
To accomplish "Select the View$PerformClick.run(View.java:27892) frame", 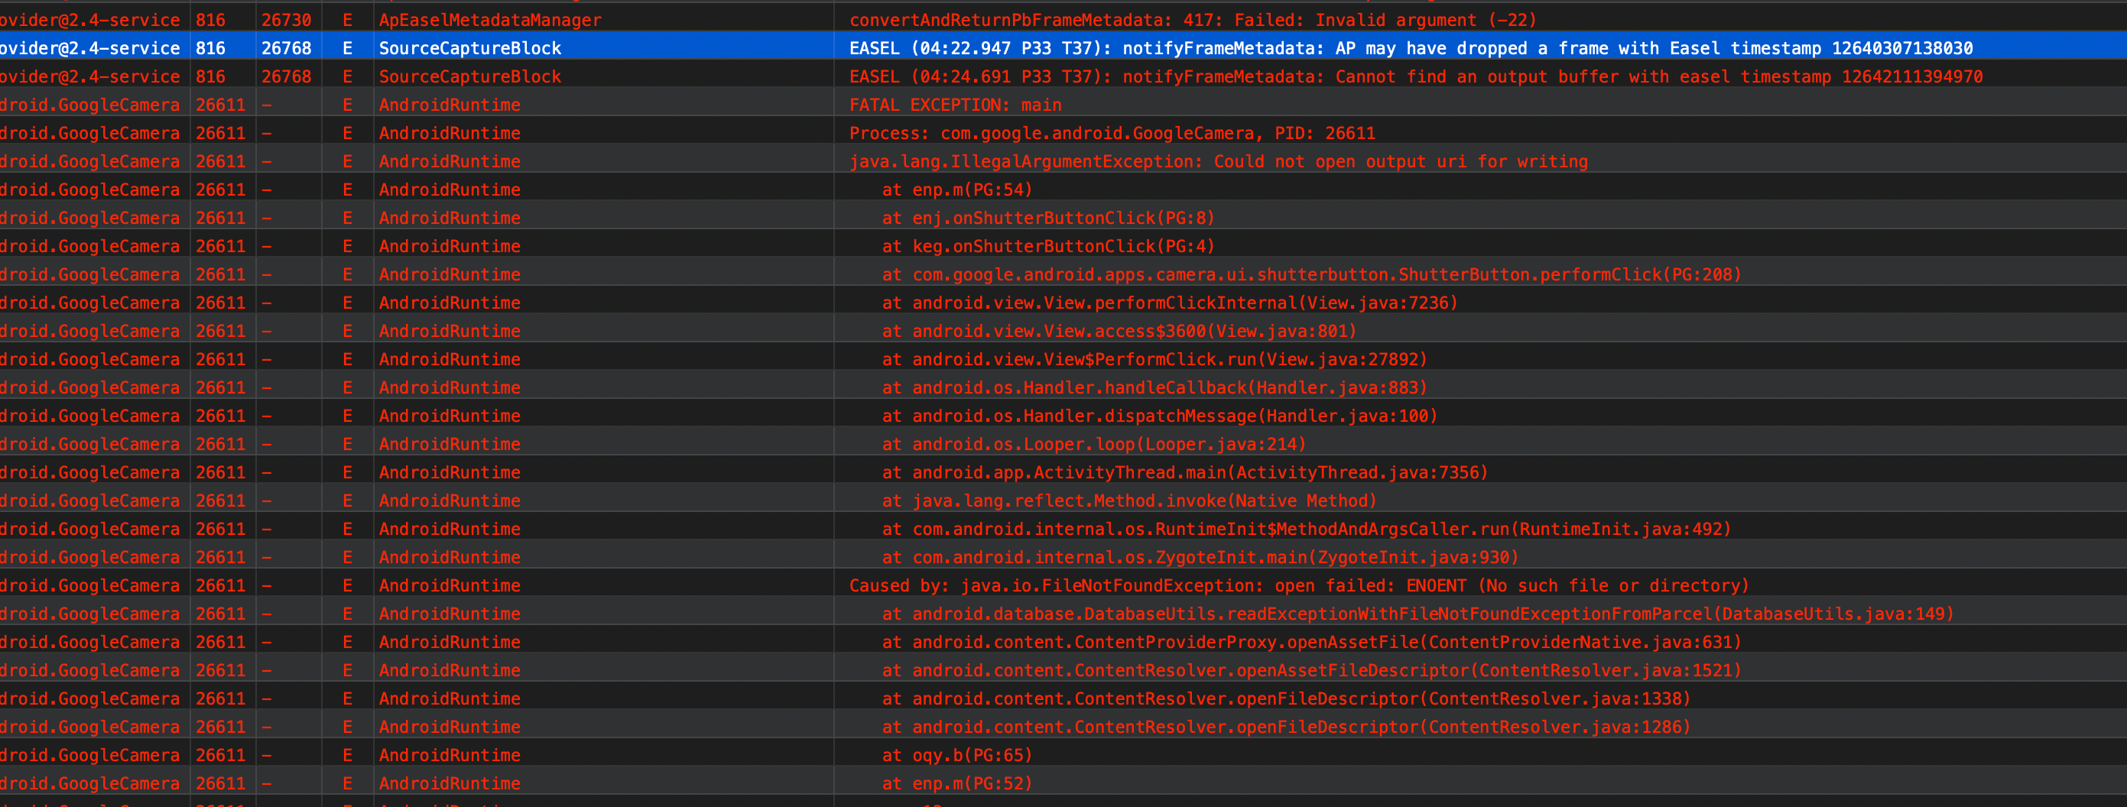I will [x=1154, y=359].
